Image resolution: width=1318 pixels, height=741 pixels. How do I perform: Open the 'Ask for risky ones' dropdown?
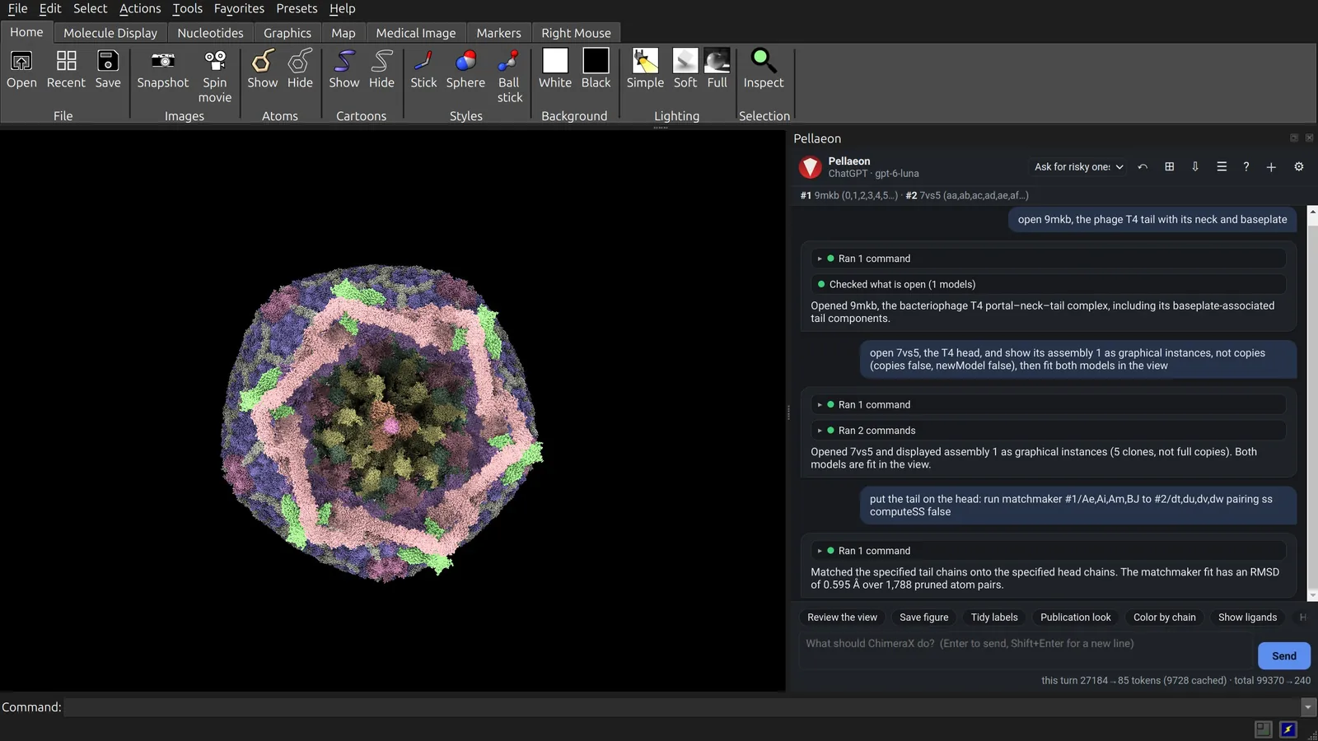pos(1078,166)
